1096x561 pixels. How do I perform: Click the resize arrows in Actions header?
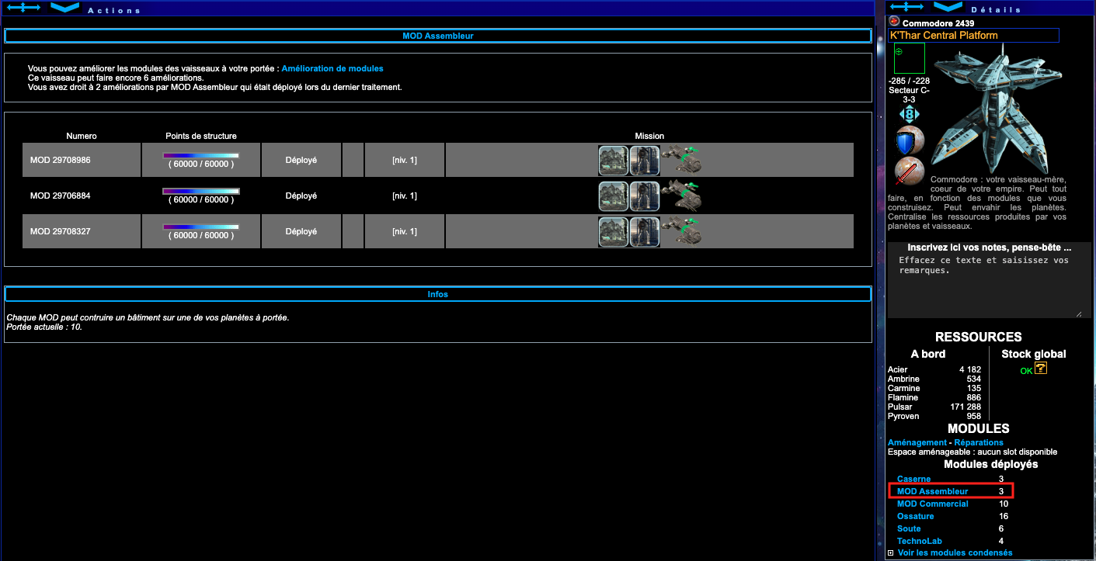point(23,7)
